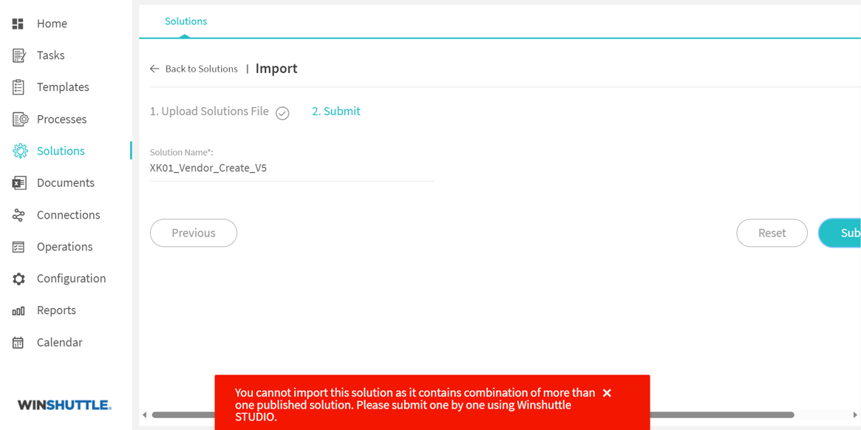Open the Calendar section

(60, 342)
